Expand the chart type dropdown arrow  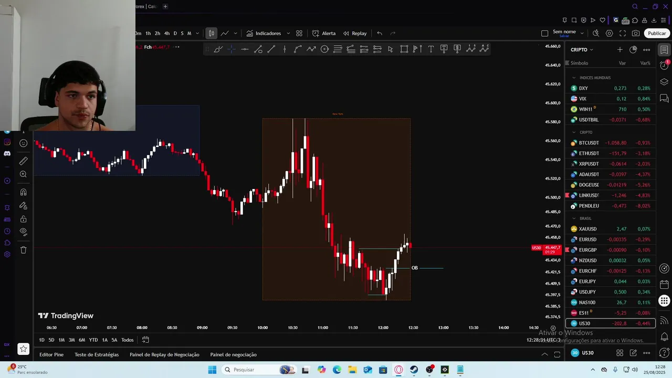coord(235,33)
